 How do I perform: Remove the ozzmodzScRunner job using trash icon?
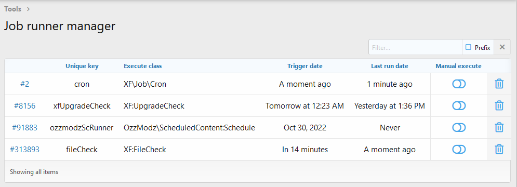coord(499,128)
